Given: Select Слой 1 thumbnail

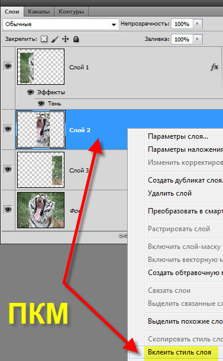Looking at the screenshot, I should (x=41, y=67).
